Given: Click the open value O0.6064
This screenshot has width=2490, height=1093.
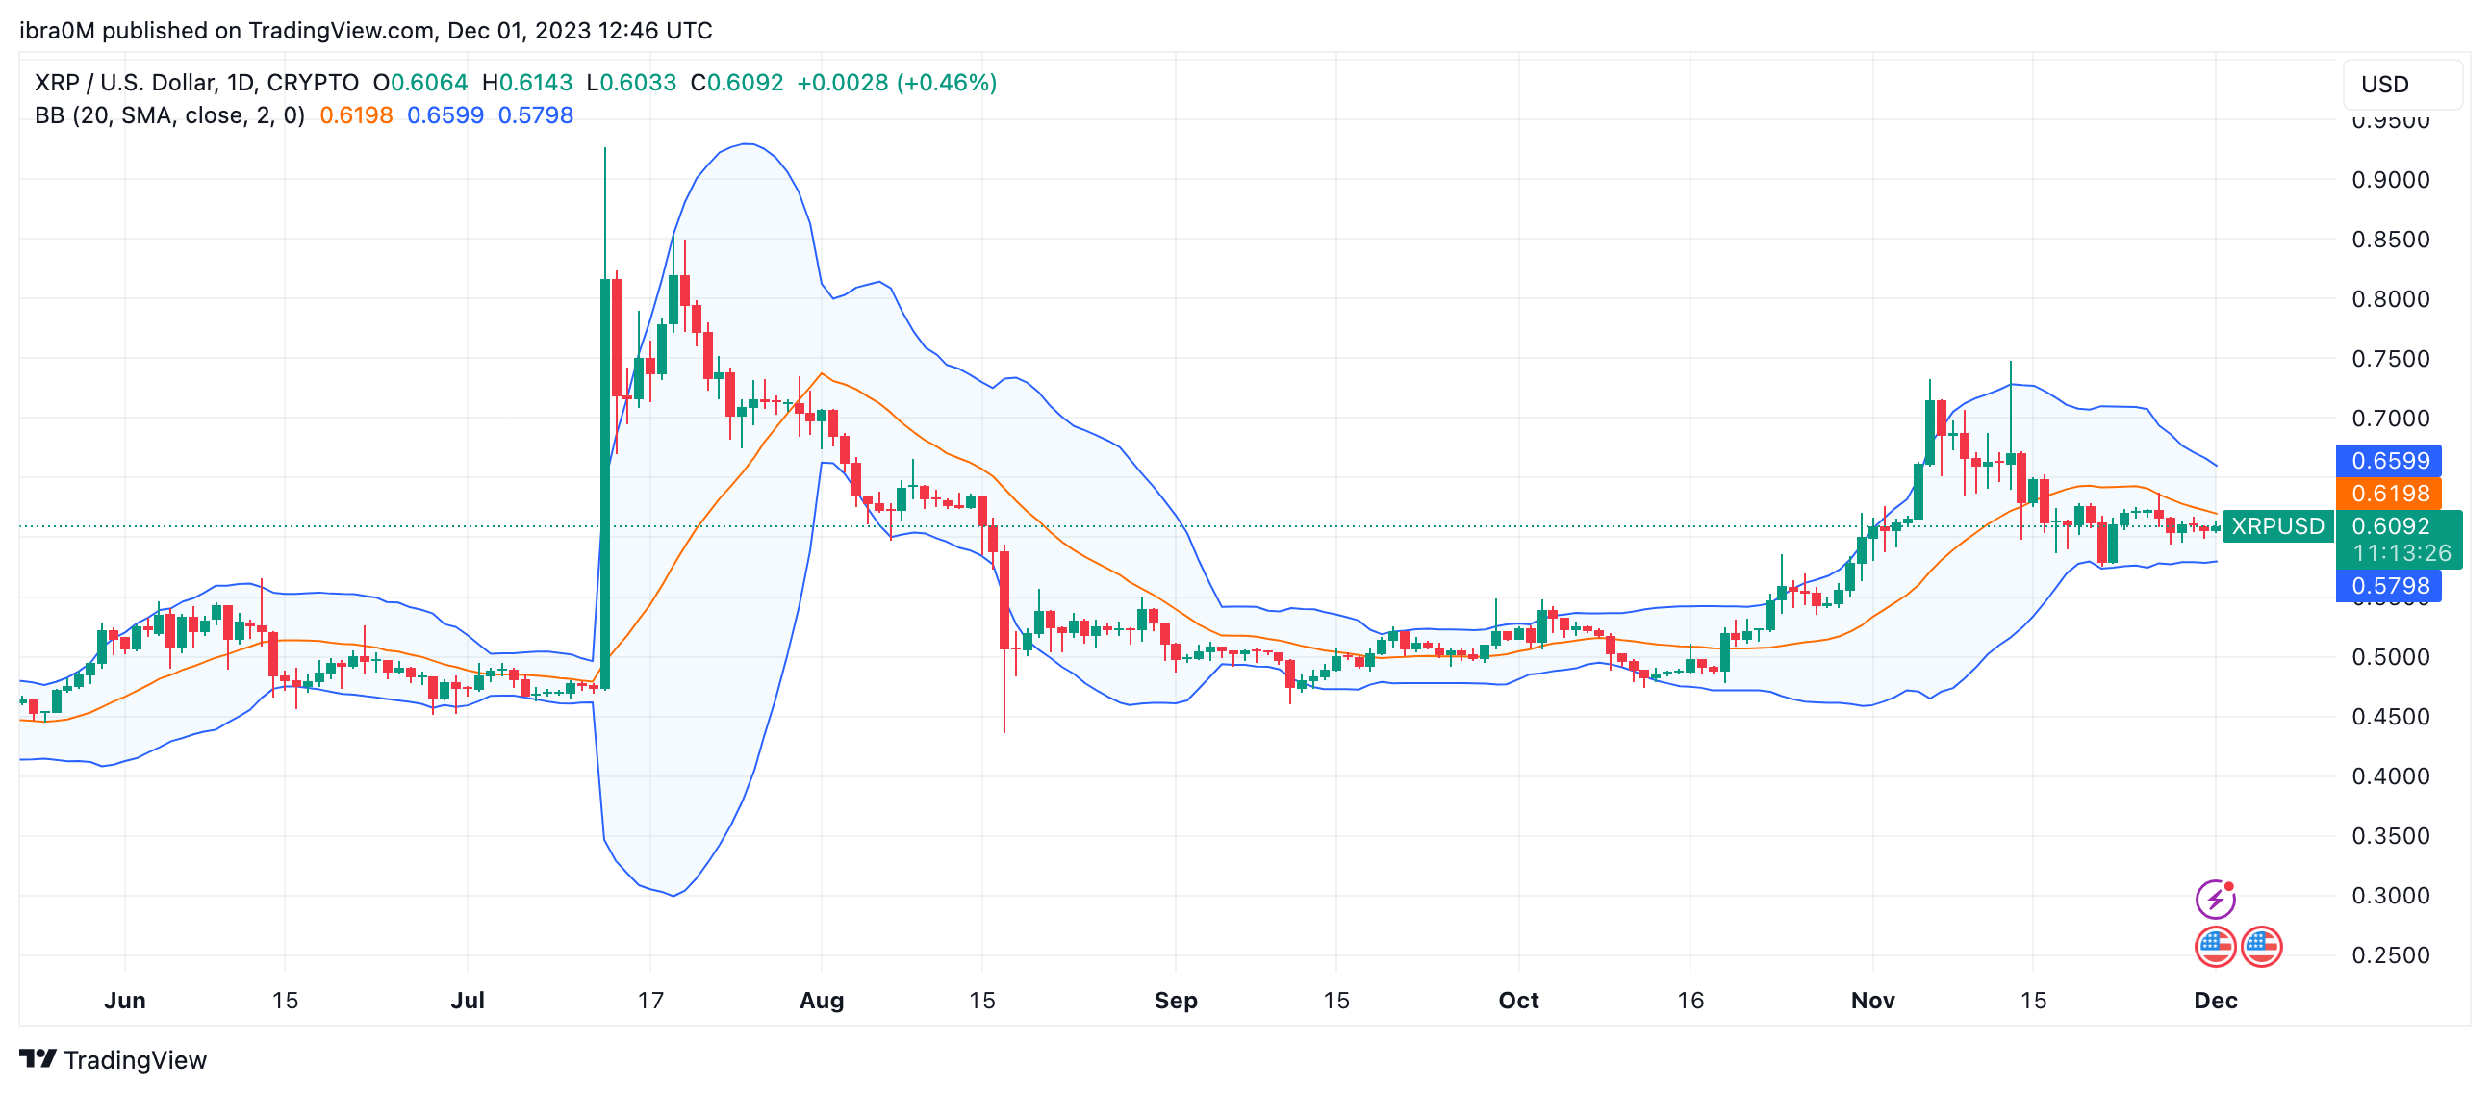Looking at the screenshot, I should pyautogui.click(x=420, y=83).
